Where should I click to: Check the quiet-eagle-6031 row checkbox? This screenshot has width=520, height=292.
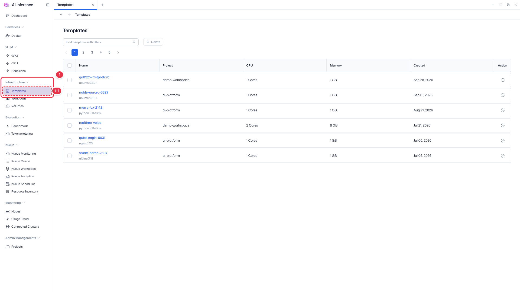pyautogui.click(x=70, y=141)
